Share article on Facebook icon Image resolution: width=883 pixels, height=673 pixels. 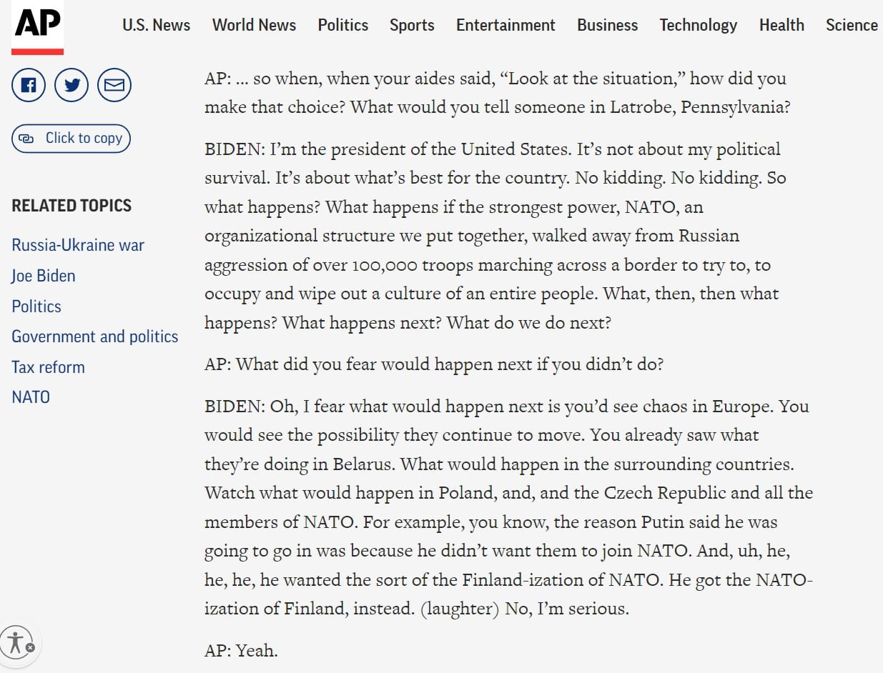29,86
